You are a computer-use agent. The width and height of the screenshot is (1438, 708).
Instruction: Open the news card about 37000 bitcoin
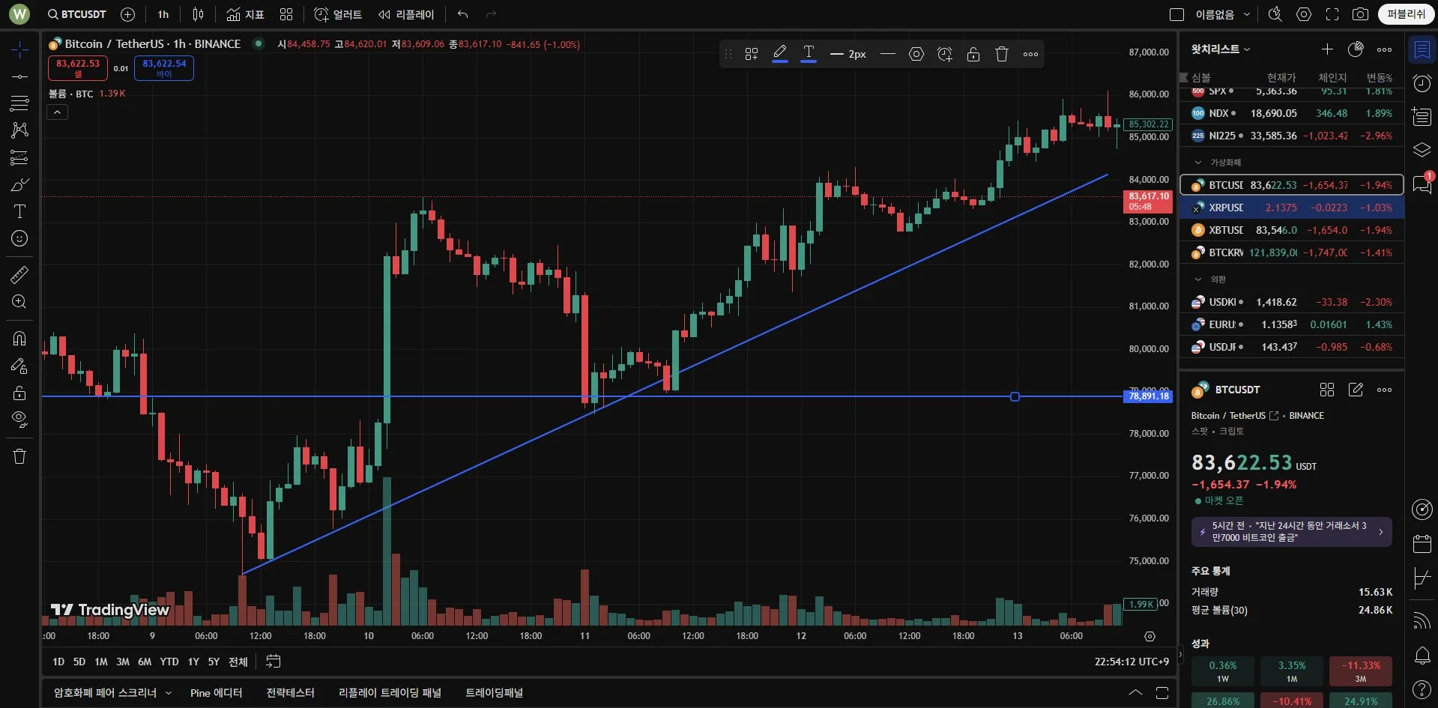[x=1292, y=532]
